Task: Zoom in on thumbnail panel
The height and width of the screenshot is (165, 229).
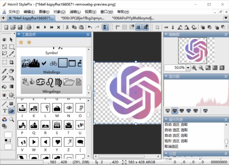Action: (x=194, y=68)
